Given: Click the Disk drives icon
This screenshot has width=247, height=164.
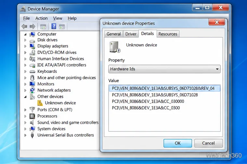Looking at the screenshot, I should click(x=32, y=41).
